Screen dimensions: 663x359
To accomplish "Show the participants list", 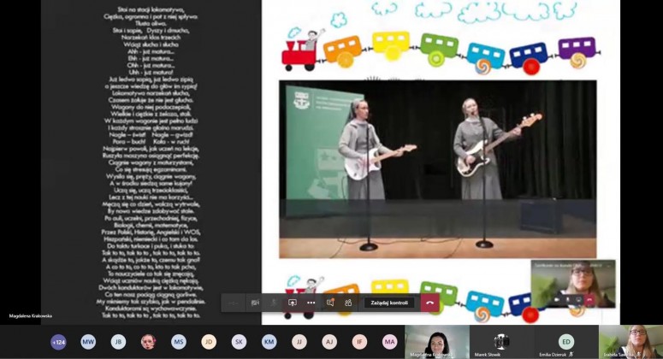I will tap(348, 303).
